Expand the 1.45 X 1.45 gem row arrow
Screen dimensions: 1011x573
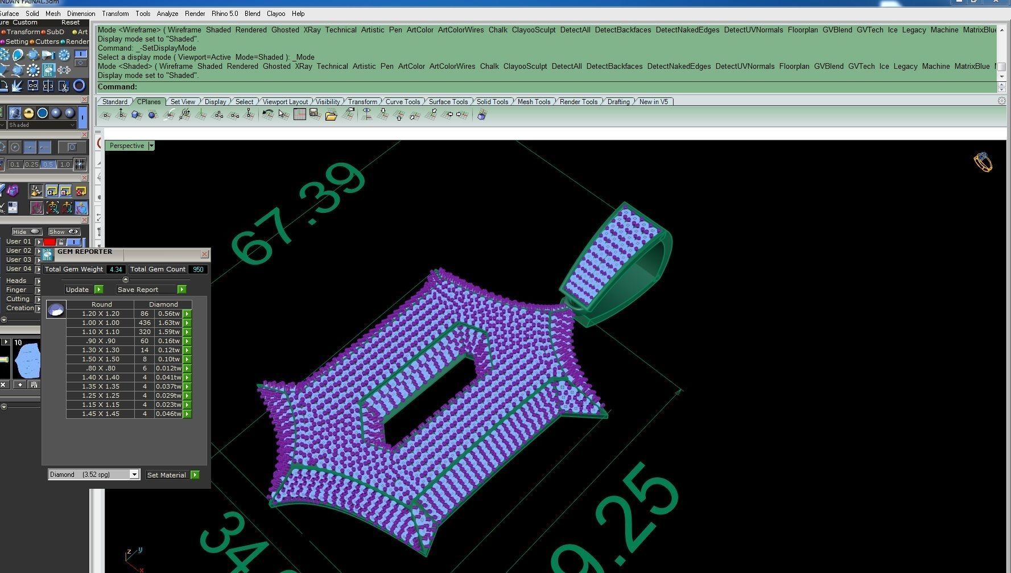pos(187,414)
